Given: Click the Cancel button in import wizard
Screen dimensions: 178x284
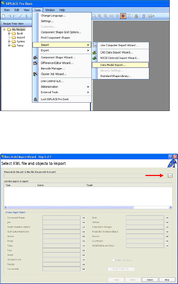Looking at the screenshot, I should [x=150, y=280].
